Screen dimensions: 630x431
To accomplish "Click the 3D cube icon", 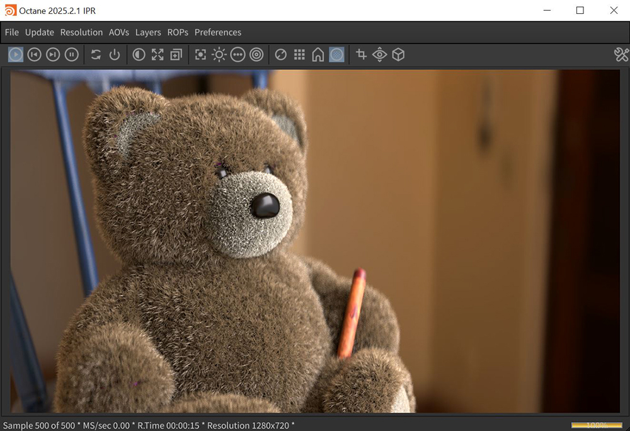I will (398, 55).
